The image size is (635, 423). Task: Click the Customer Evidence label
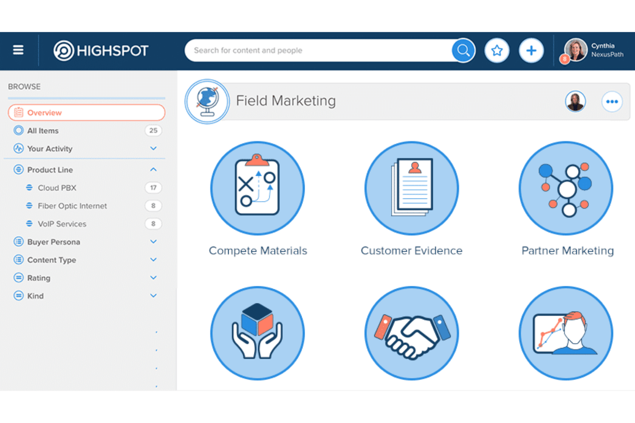411,251
